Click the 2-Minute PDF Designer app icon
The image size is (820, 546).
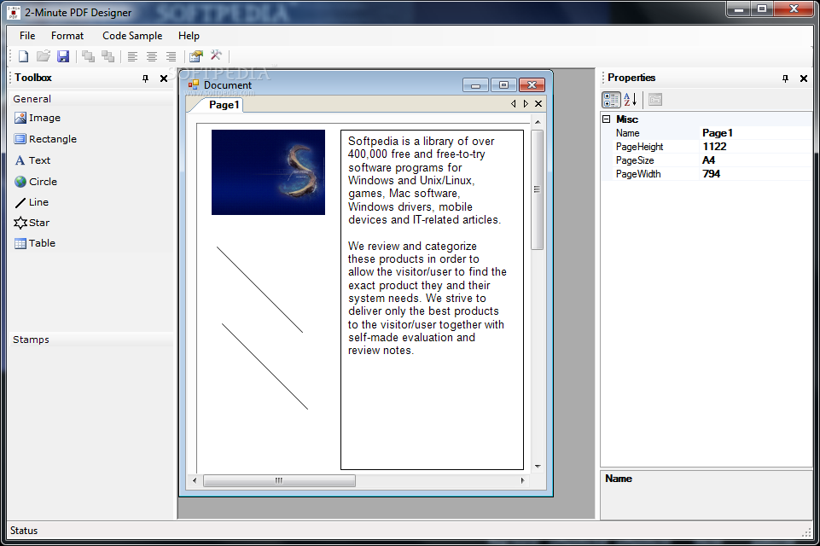14,13
